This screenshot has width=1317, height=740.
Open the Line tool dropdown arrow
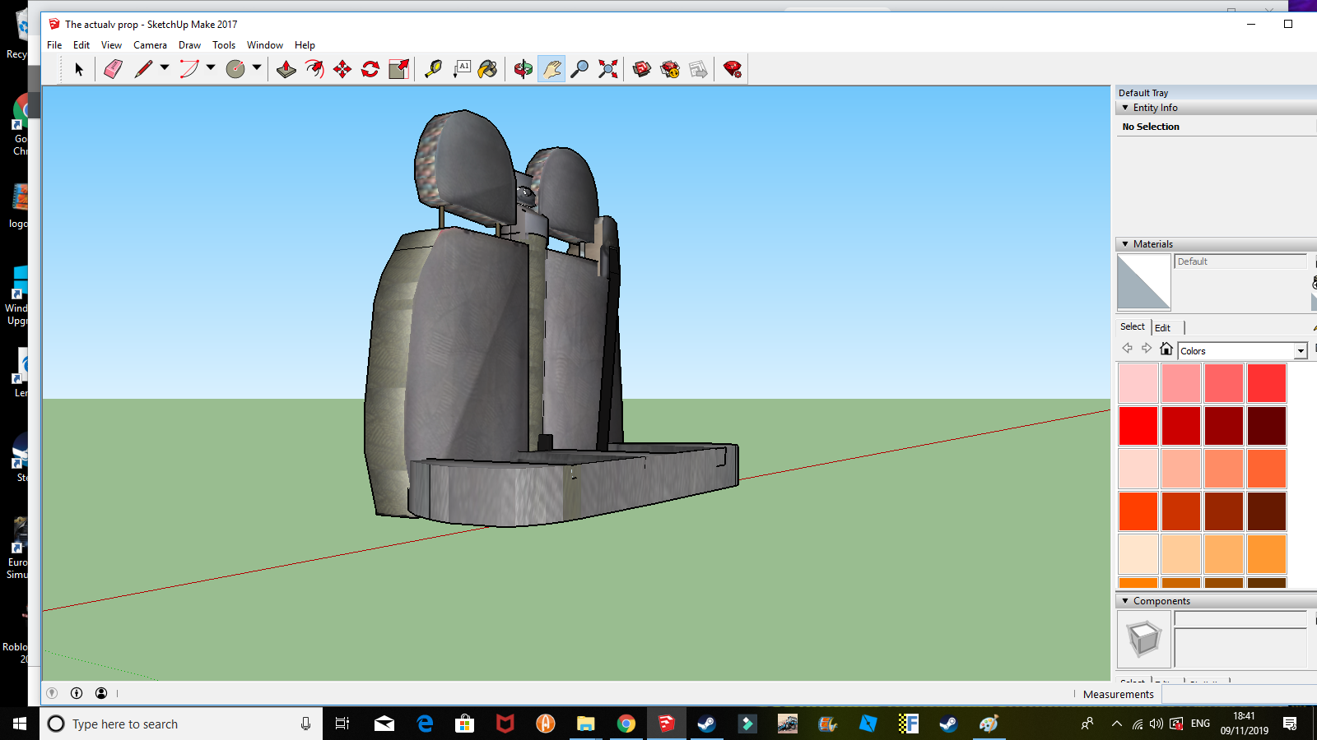pyautogui.click(x=165, y=68)
